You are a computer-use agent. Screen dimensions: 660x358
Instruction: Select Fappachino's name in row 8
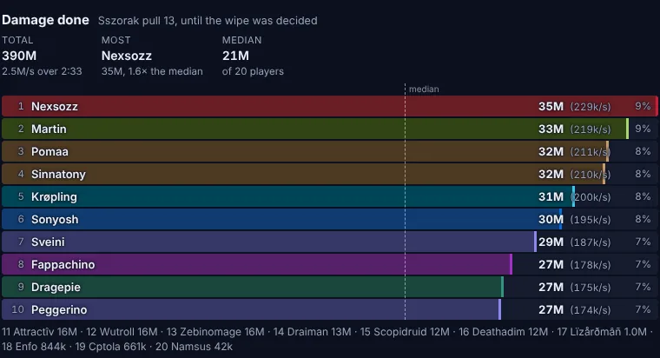[63, 264]
